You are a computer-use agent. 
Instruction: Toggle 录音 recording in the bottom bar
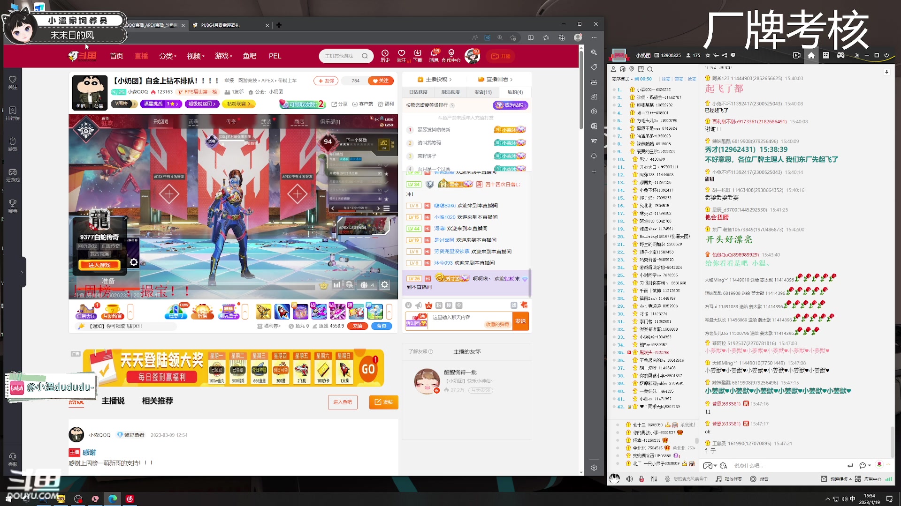(759, 479)
